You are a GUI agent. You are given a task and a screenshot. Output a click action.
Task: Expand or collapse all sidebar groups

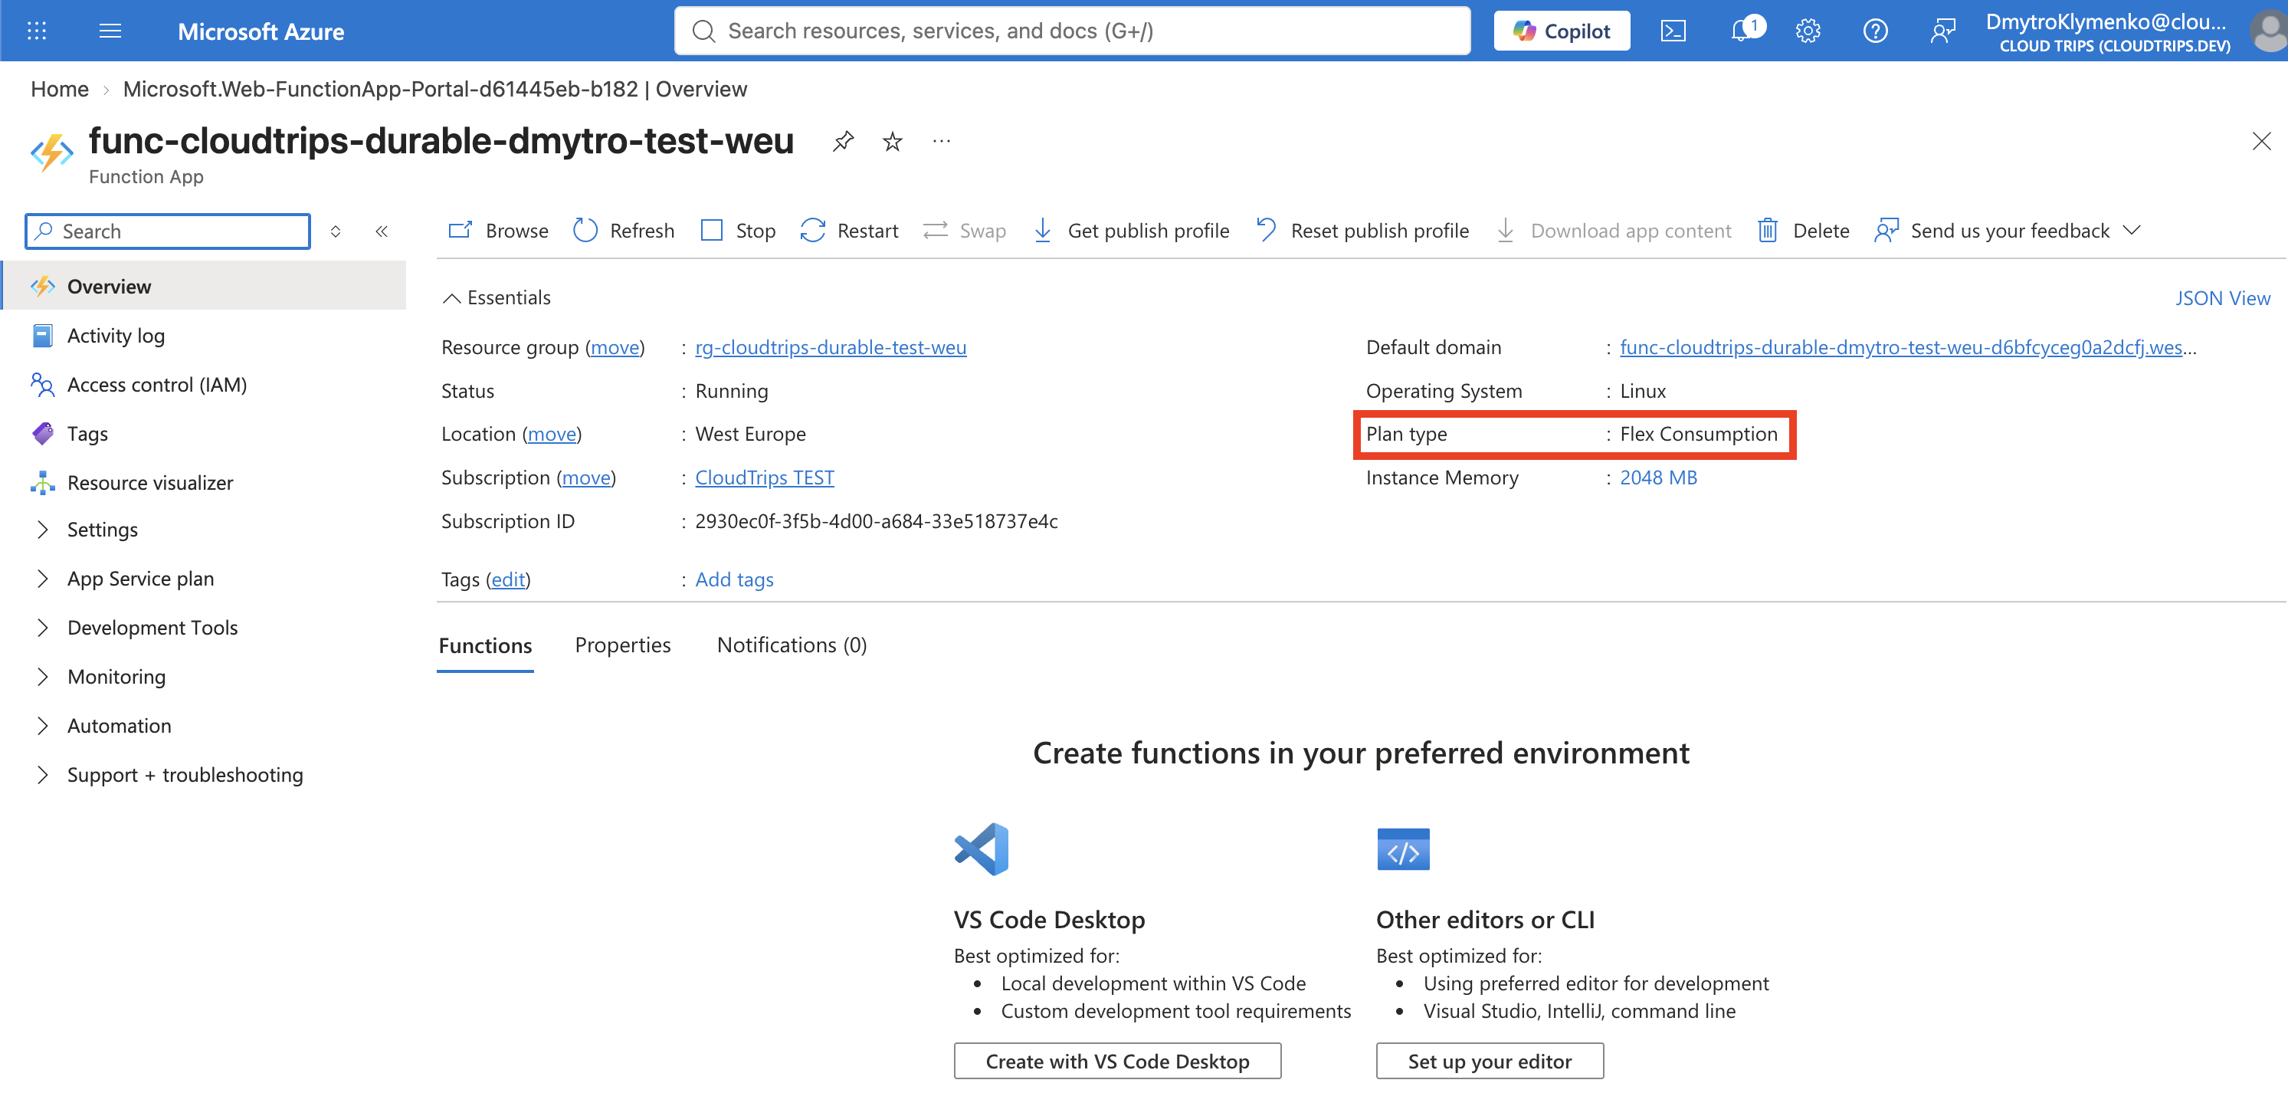point(336,232)
